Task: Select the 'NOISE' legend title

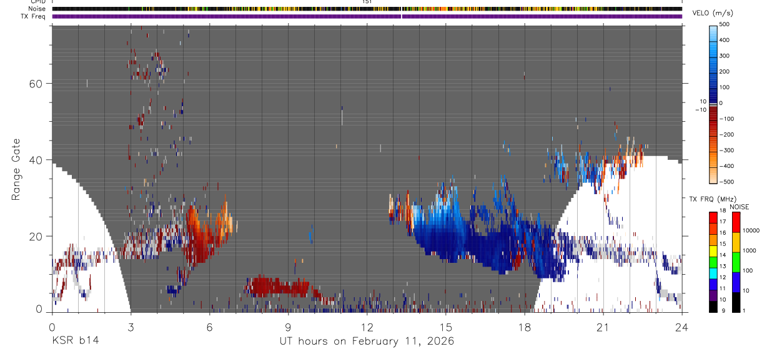Action: tap(740, 207)
